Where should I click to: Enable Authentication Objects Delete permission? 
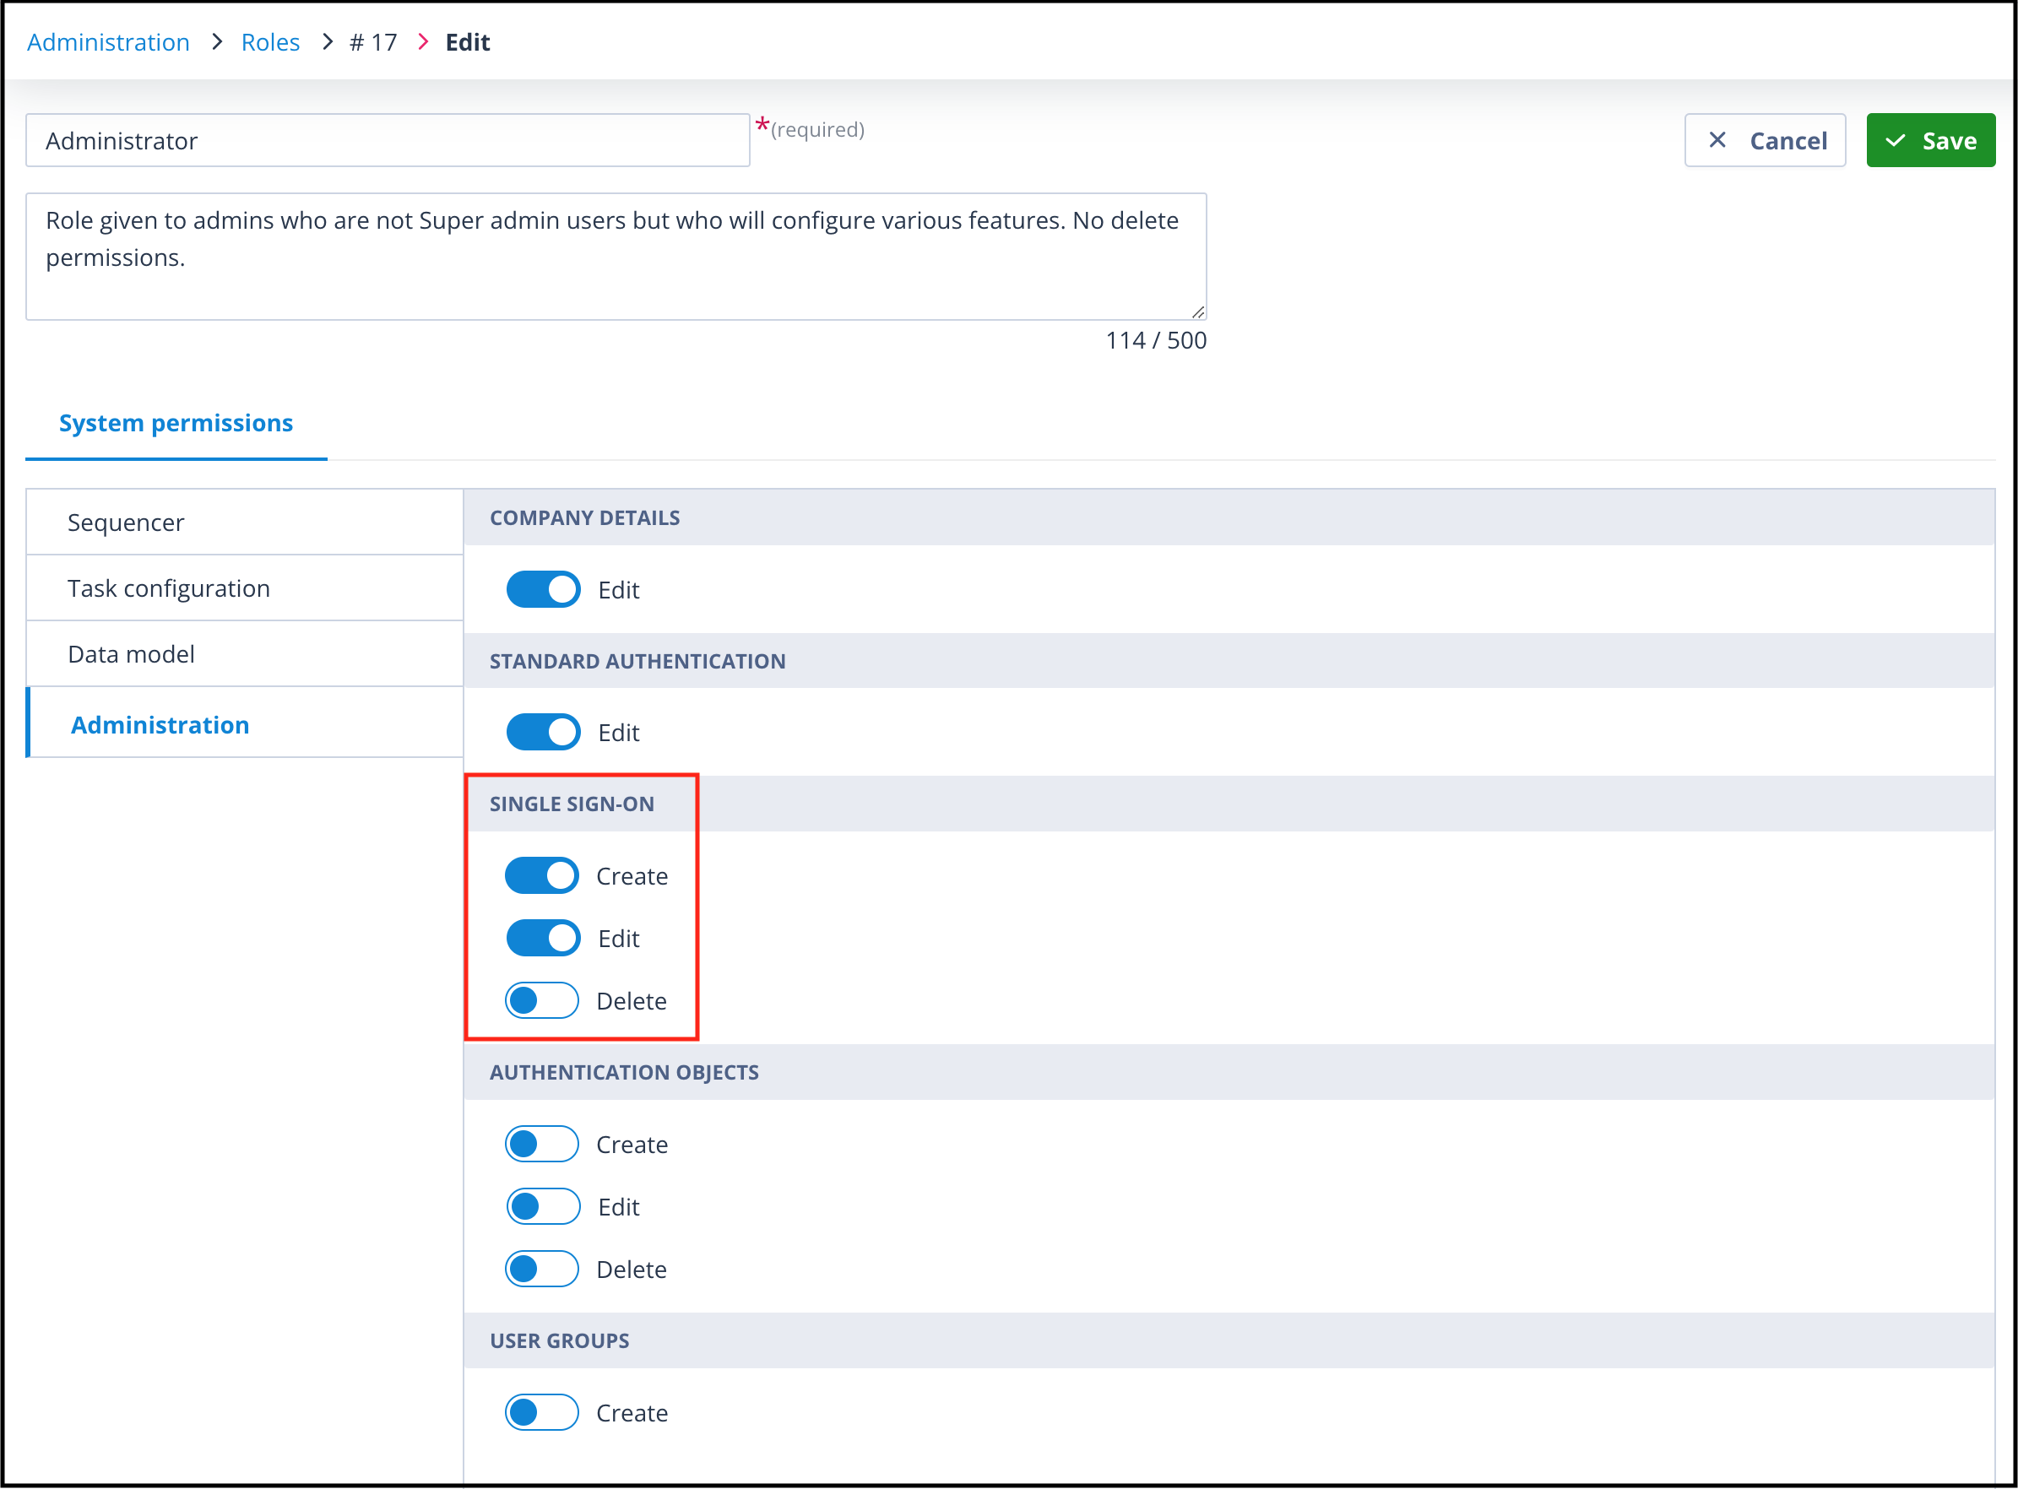pos(542,1269)
